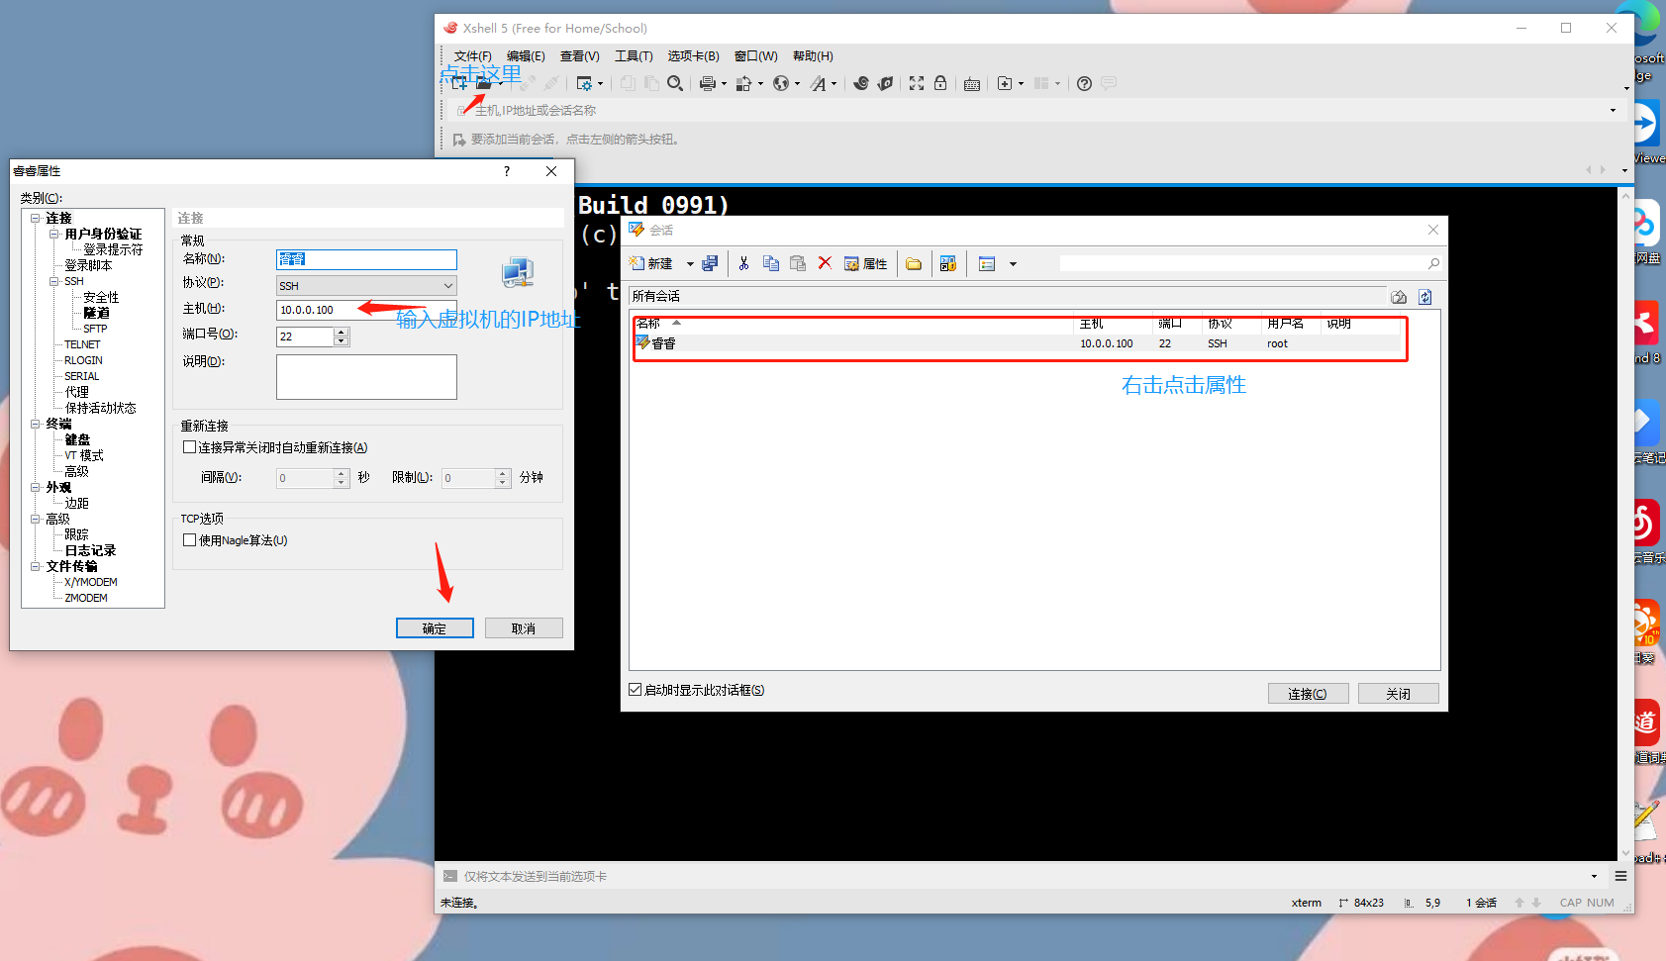Select 日志记录 in the category tree
This screenshot has width=1666, height=961.
coord(90,550)
